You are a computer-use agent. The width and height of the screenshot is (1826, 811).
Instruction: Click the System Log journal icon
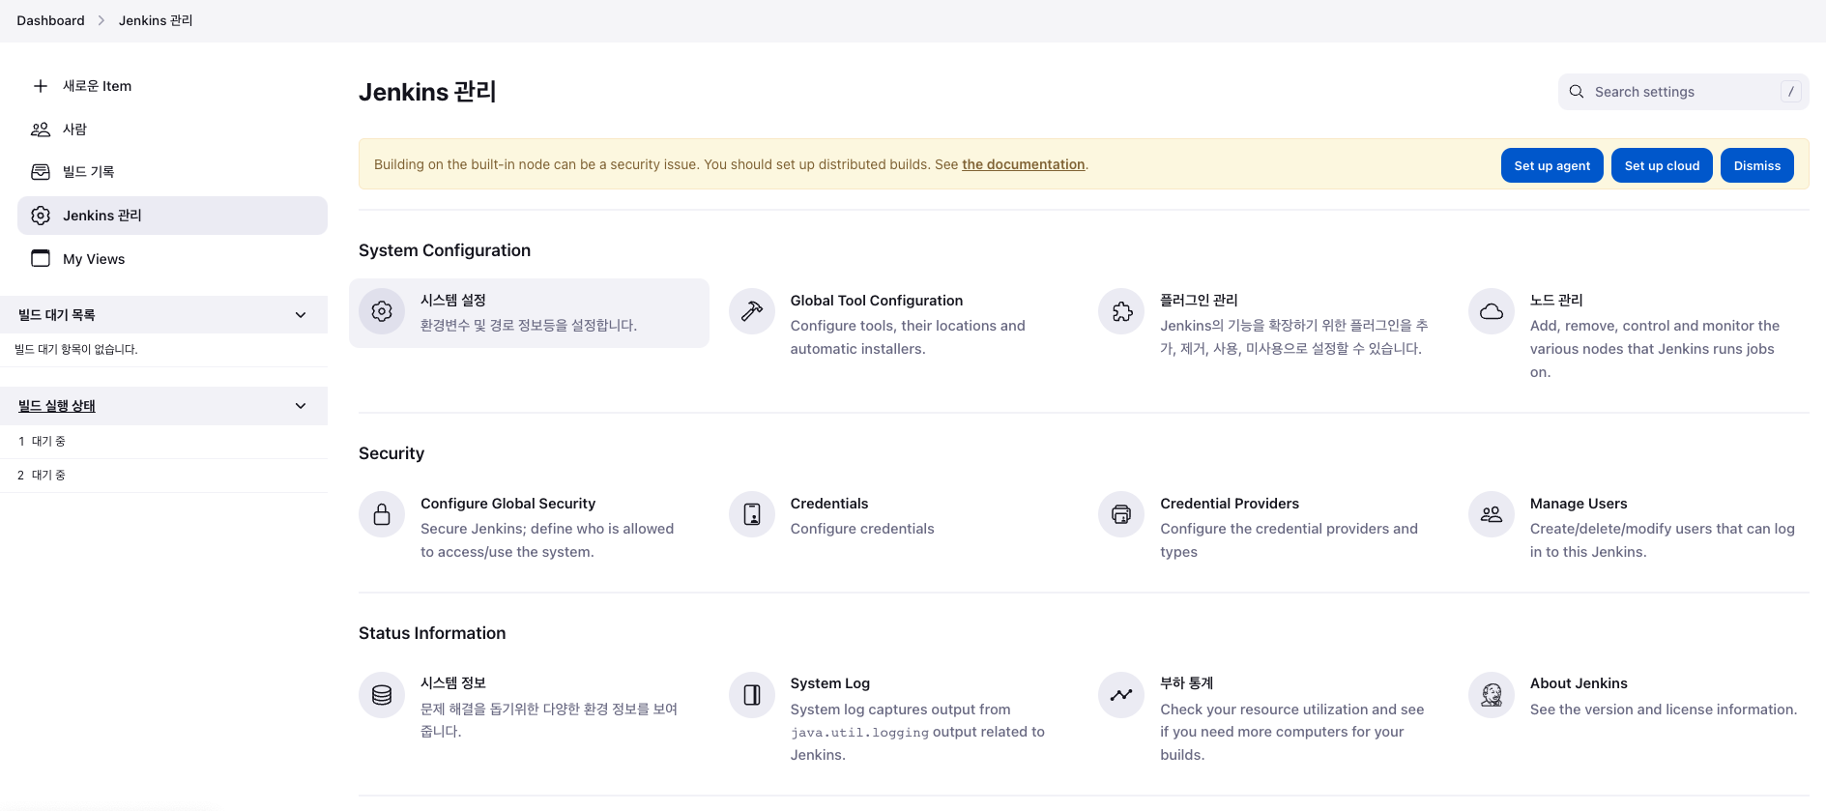pyautogui.click(x=752, y=695)
